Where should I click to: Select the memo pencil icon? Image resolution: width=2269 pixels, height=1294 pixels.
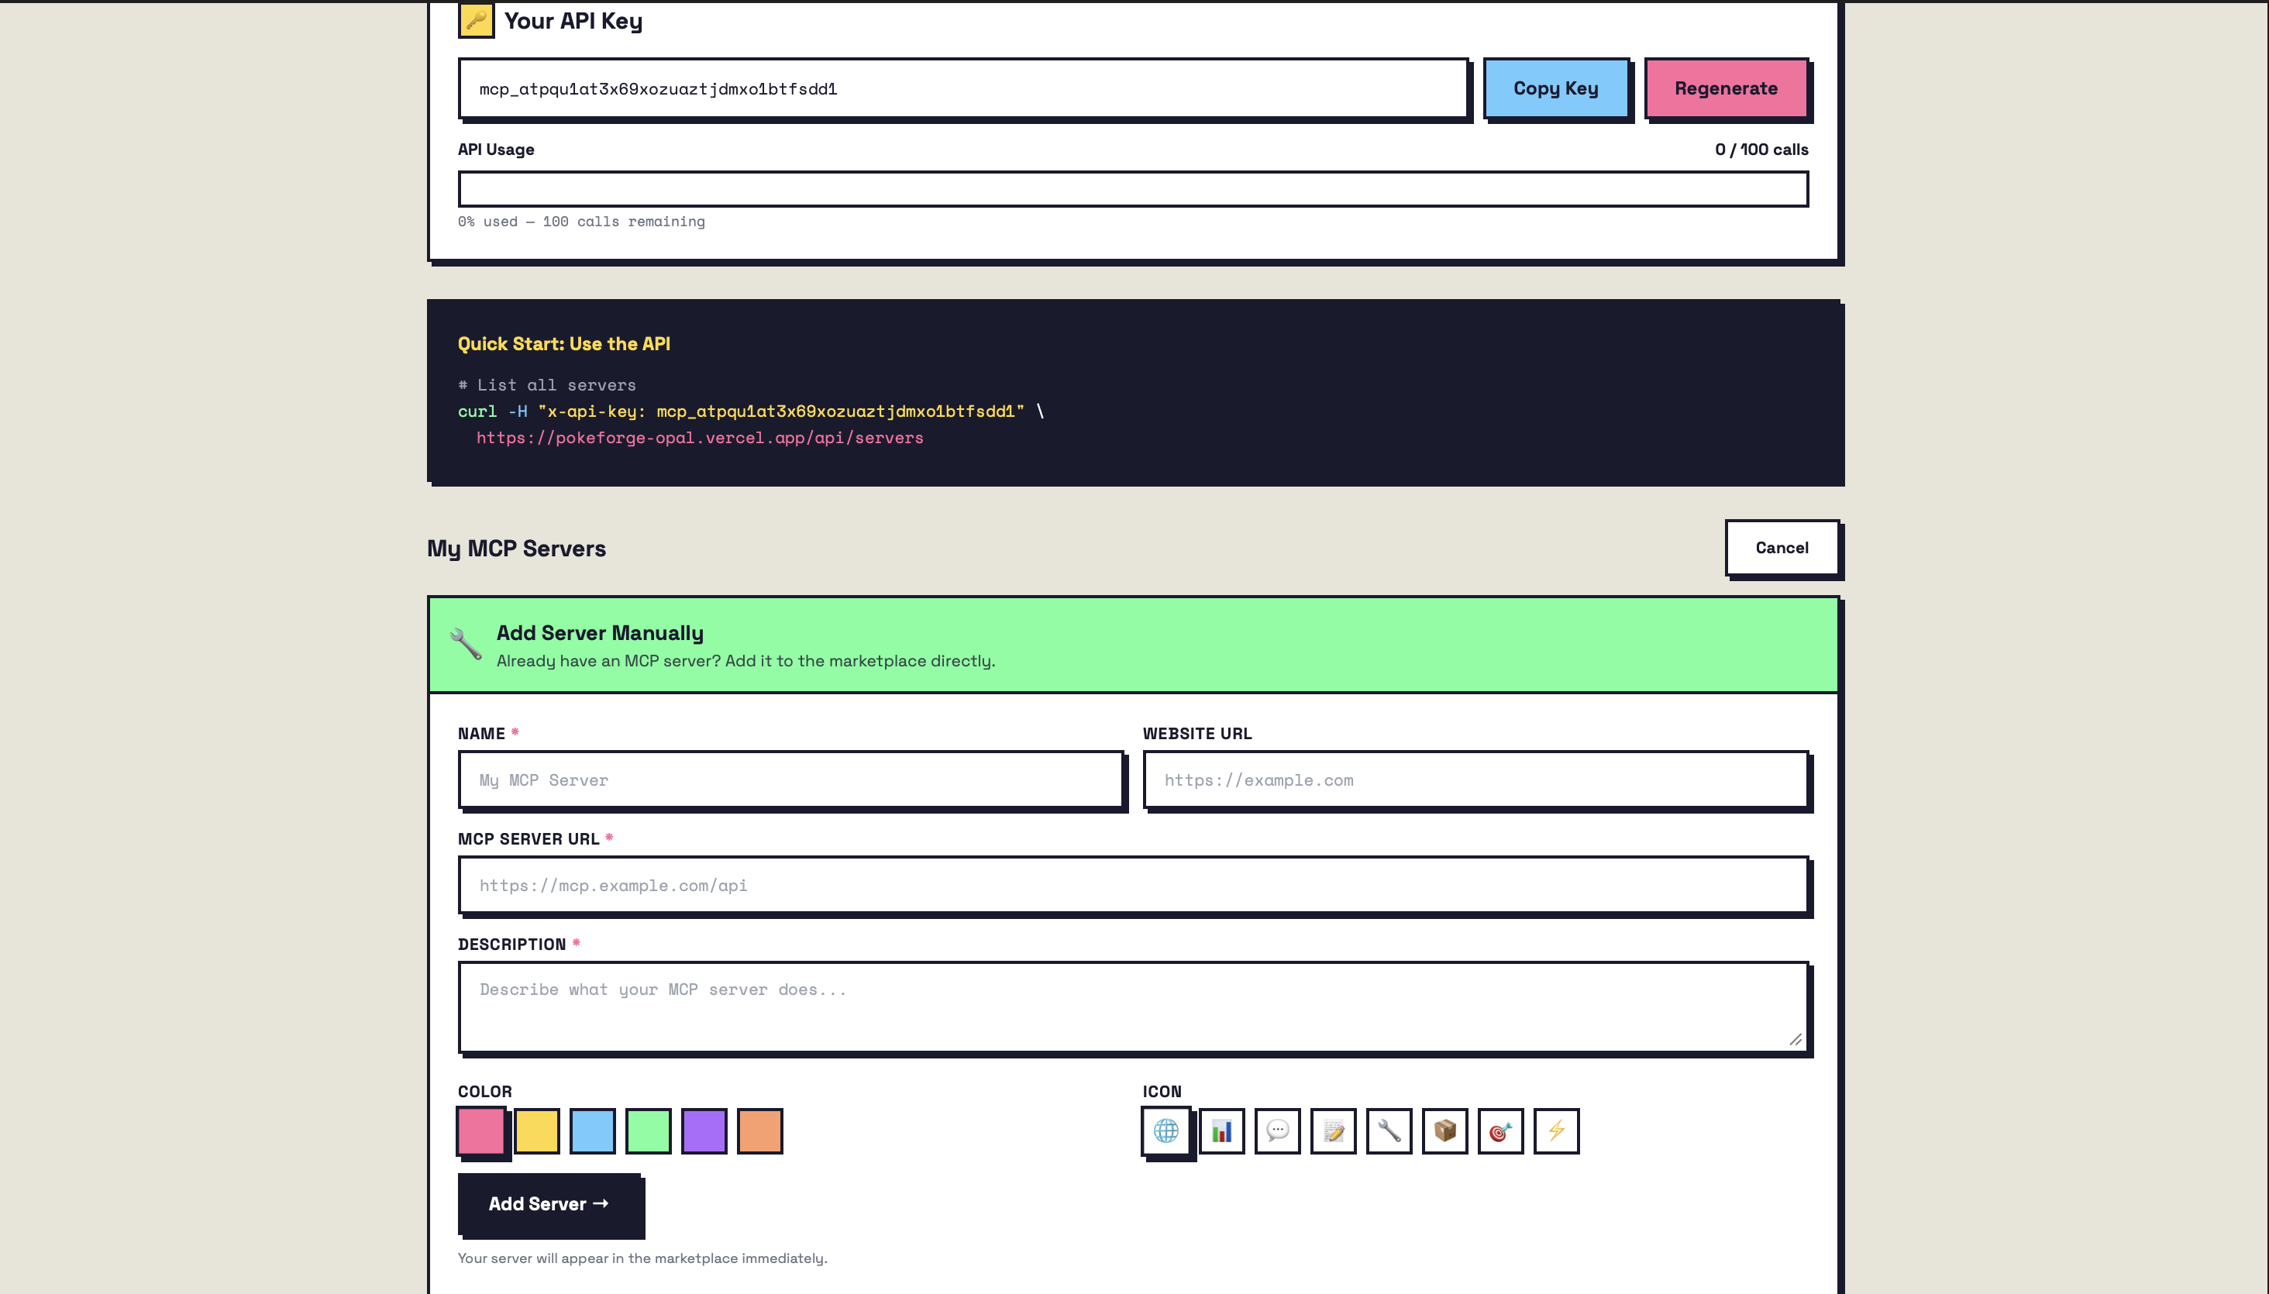[x=1333, y=1131]
